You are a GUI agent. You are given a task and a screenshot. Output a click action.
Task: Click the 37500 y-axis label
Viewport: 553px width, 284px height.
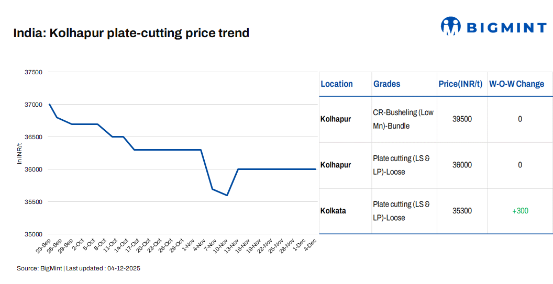coord(34,72)
